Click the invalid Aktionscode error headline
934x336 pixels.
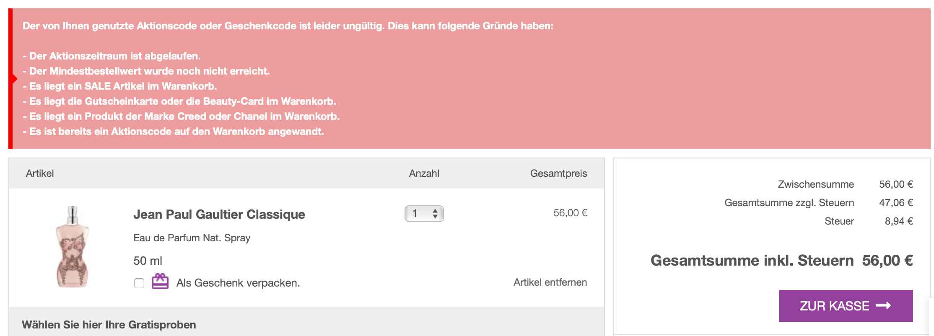coord(288,26)
